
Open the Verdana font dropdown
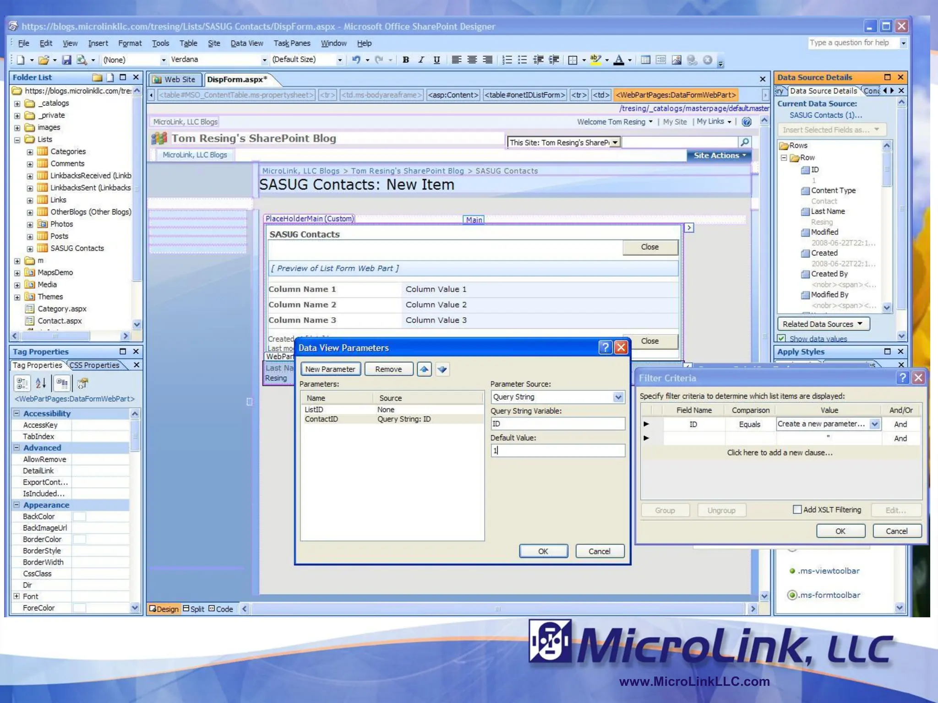(264, 60)
